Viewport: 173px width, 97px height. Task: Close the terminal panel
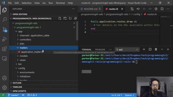168,49
